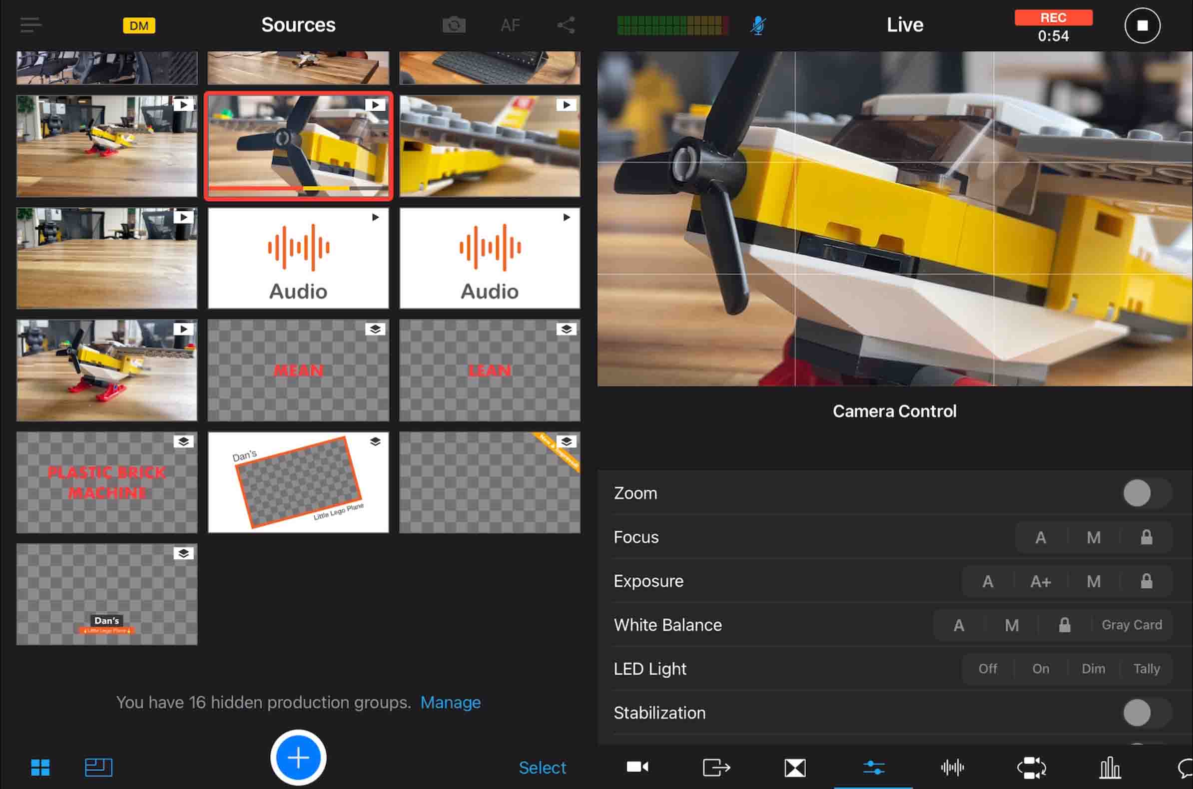Switch to grid view of sources
The image size is (1193, 789).
tap(40, 768)
